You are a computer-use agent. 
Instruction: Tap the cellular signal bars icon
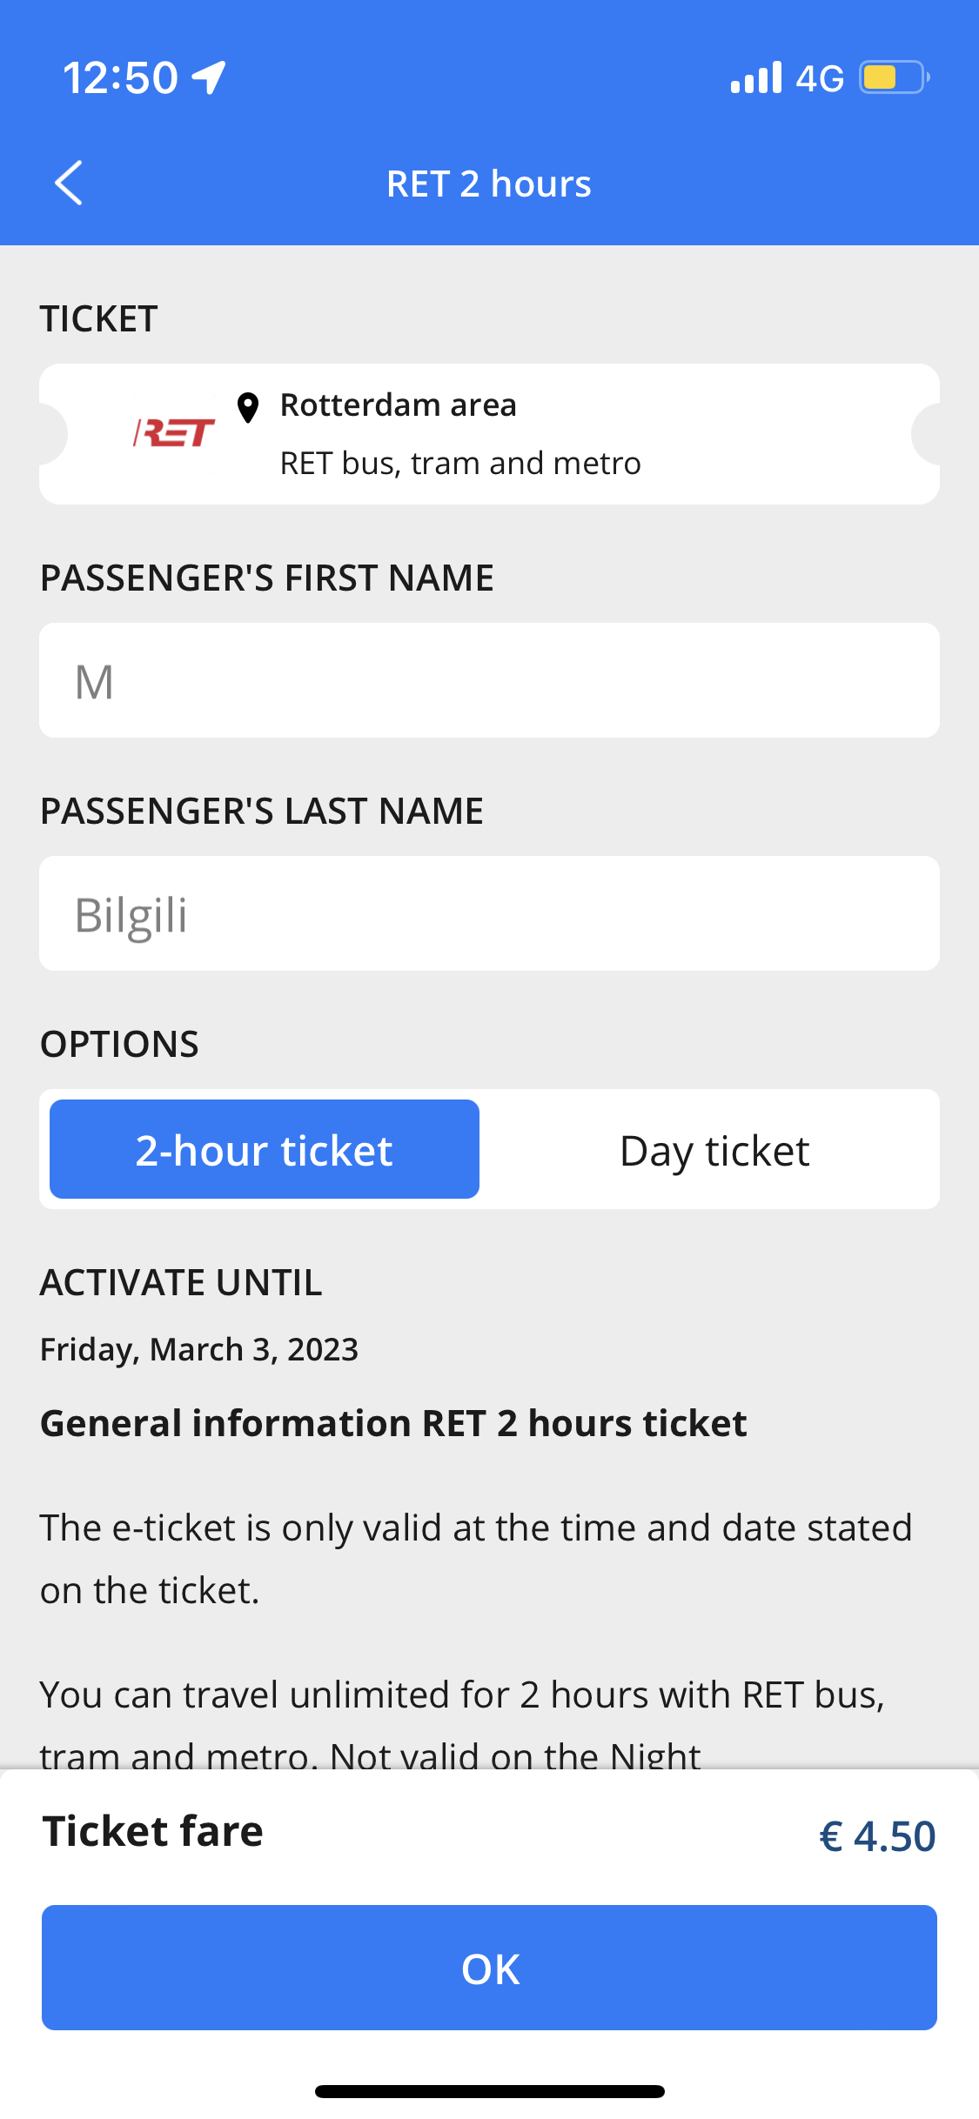(756, 77)
